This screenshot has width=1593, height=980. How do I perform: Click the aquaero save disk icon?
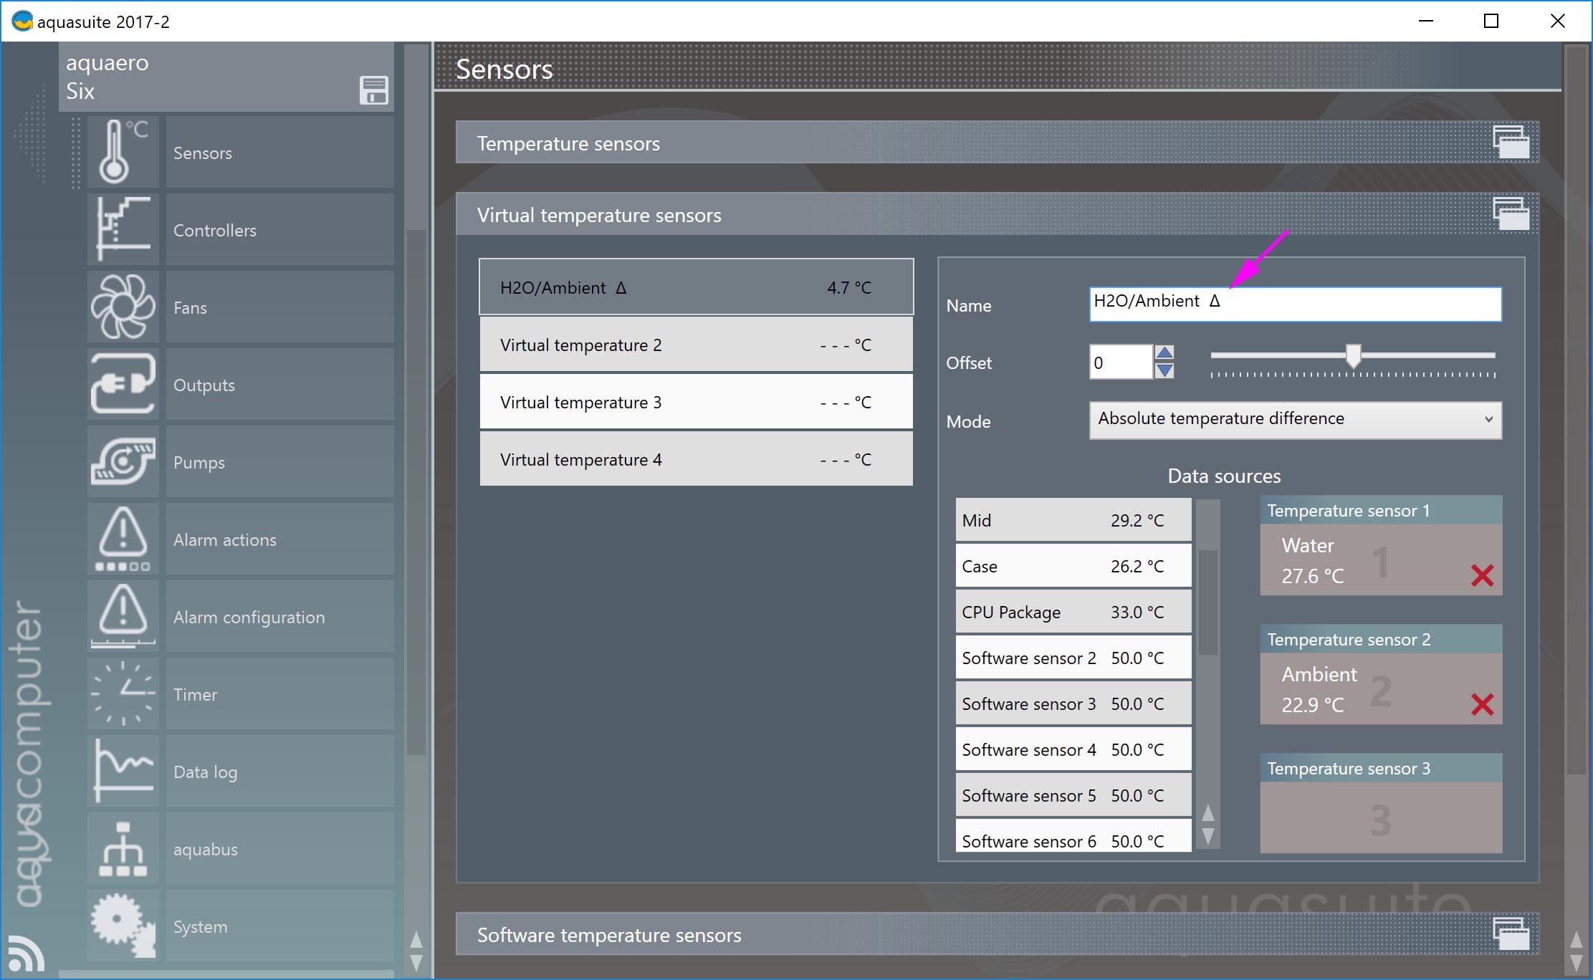pyautogui.click(x=373, y=91)
